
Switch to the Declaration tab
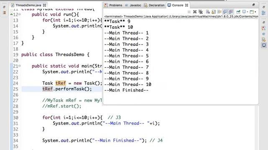[x=154, y=5]
